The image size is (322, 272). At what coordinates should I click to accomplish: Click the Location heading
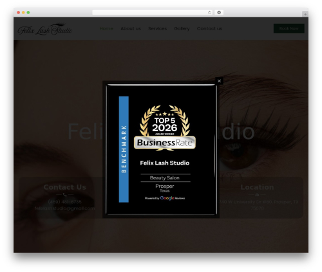pyautogui.click(x=257, y=187)
